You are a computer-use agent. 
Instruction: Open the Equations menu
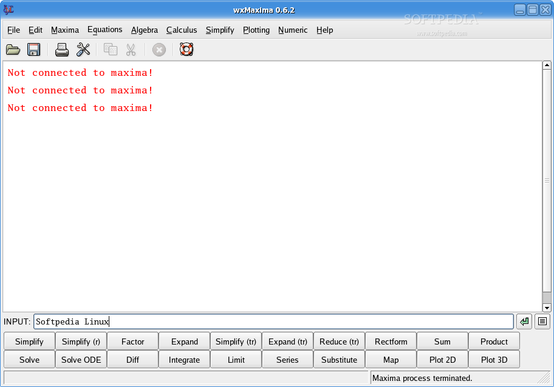[105, 30]
